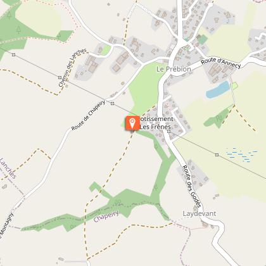The image size is (266, 266).
Task: Click the Chemin des Lanches label
Action: 72,68
